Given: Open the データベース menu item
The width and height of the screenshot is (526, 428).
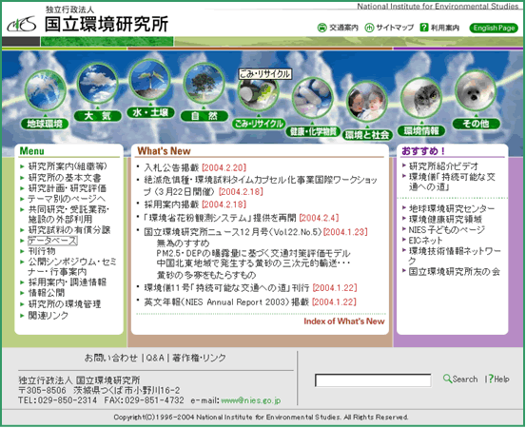Looking at the screenshot, I should coord(52,241).
